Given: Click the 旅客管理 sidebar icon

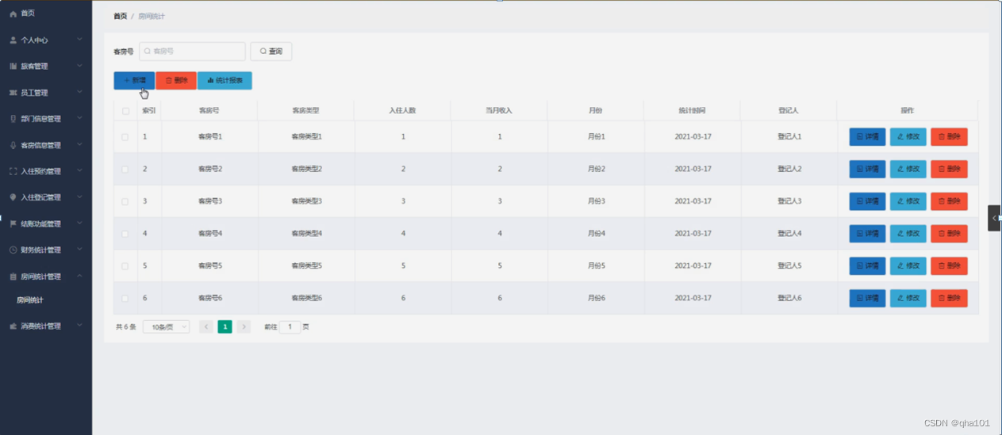Looking at the screenshot, I should [x=13, y=66].
